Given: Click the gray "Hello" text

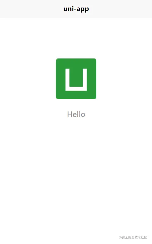Looking at the screenshot, I should (x=76, y=114).
